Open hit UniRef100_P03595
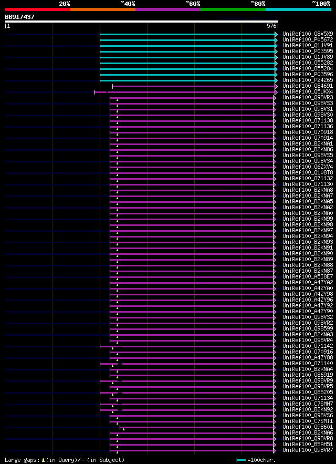Viewport: 336px width, 464px height. click(308, 51)
